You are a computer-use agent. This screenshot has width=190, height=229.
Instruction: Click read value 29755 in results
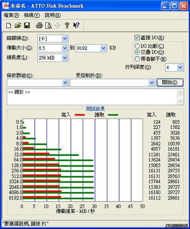174,171
